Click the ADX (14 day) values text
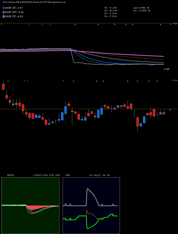178x234 pixels. [x=99, y=175]
